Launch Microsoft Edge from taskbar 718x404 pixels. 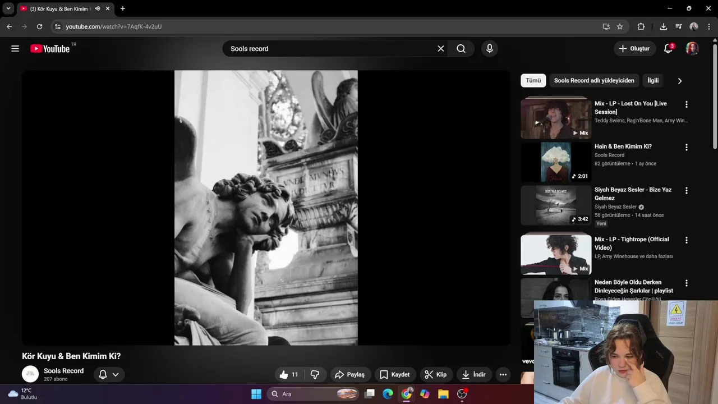tap(388, 394)
